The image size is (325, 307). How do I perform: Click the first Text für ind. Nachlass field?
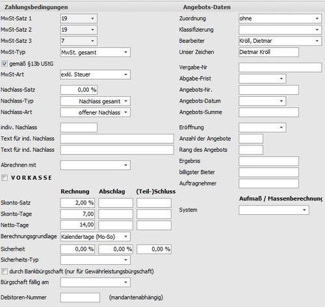(117, 139)
